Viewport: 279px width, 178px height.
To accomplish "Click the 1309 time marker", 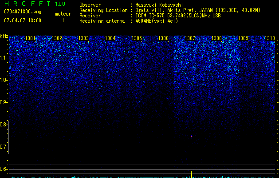I will point(243,38).
